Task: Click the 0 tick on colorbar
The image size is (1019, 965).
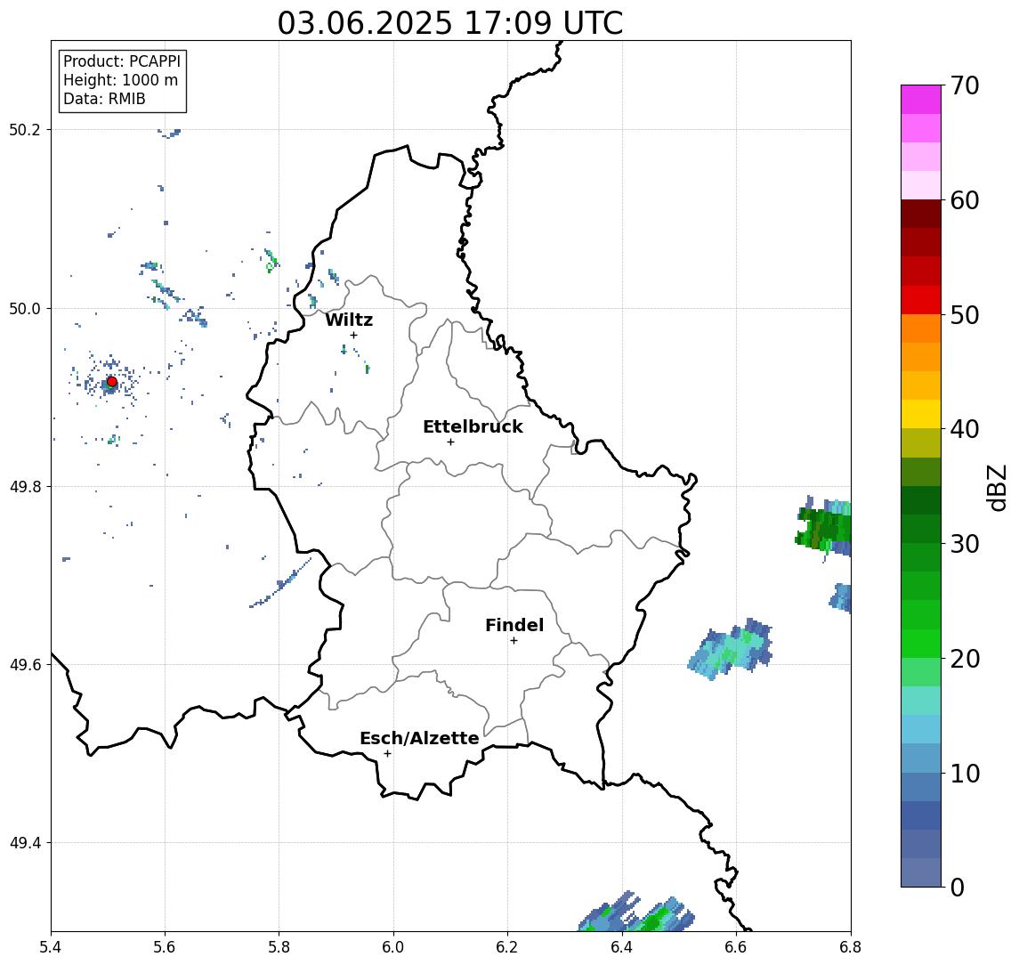Action: point(958,887)
